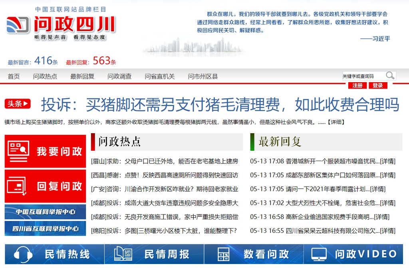Image resolution: width=409 pixels, height=268 pixels.
Task: Click the red 注册 button
Action: (357, 86)
